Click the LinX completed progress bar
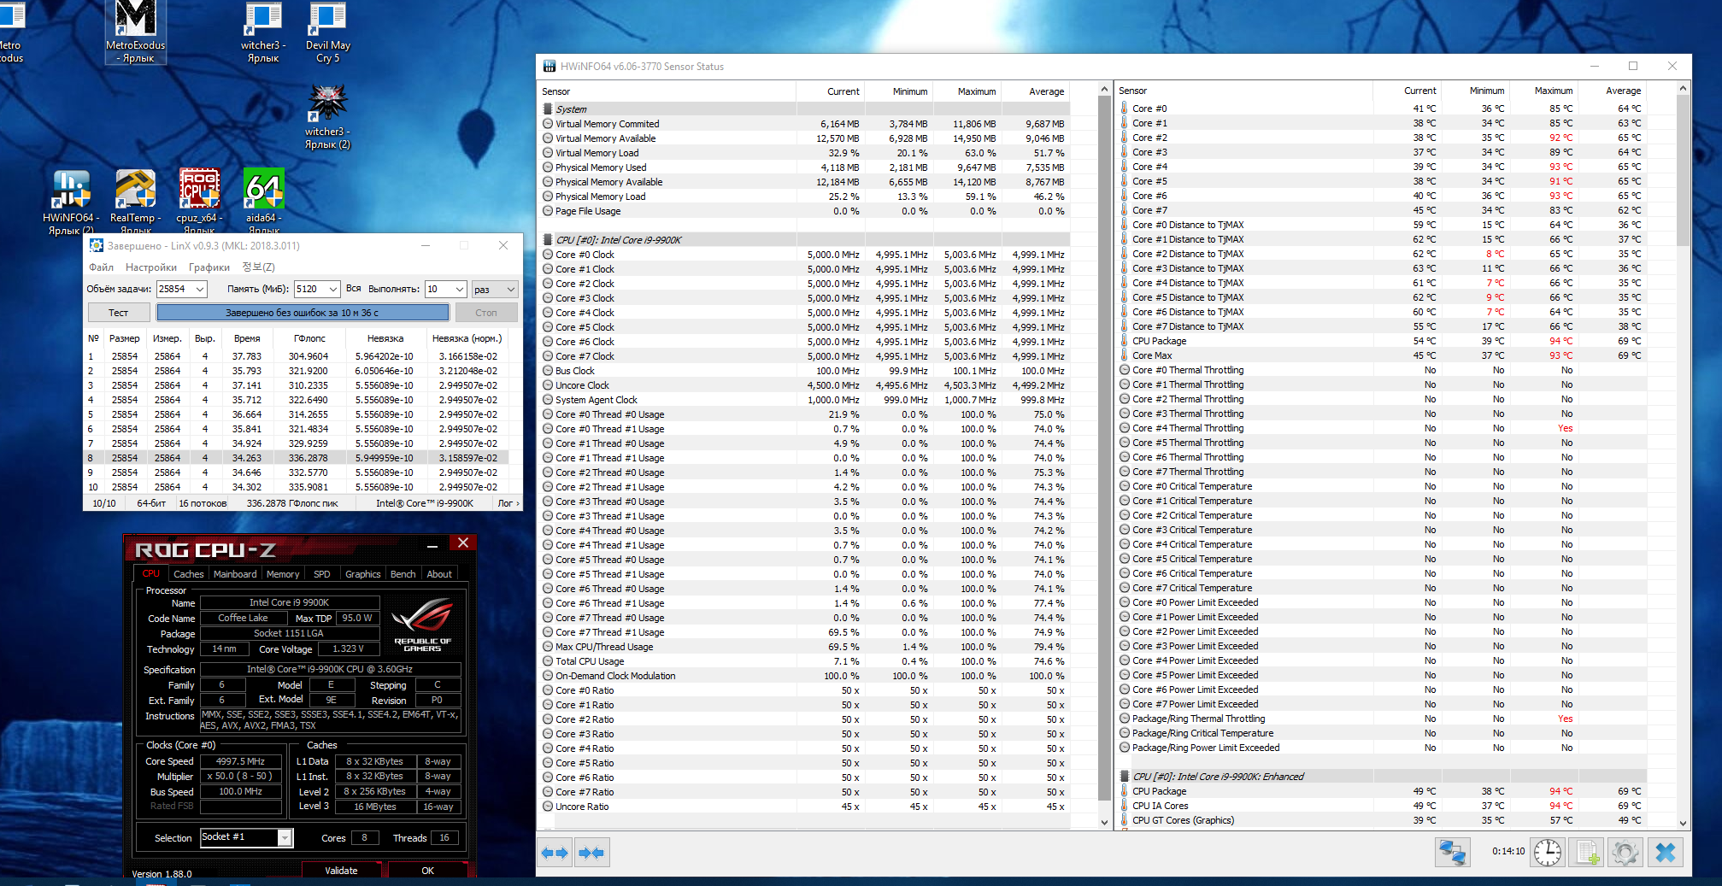Image resolution: width=1722 pixels, height=886 pixels. pyautogui.click(x=303, y=313)
